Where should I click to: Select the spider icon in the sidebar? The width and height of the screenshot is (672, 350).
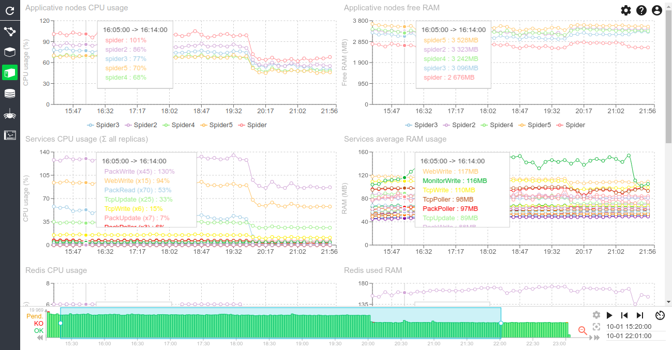[x=10, y=114]
